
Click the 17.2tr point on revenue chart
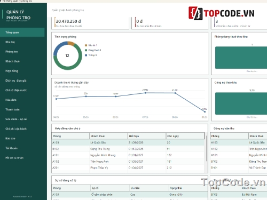coord(56,99)
